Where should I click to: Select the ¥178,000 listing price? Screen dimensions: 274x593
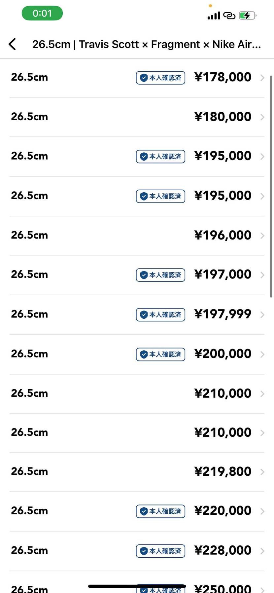pos(223,77)
